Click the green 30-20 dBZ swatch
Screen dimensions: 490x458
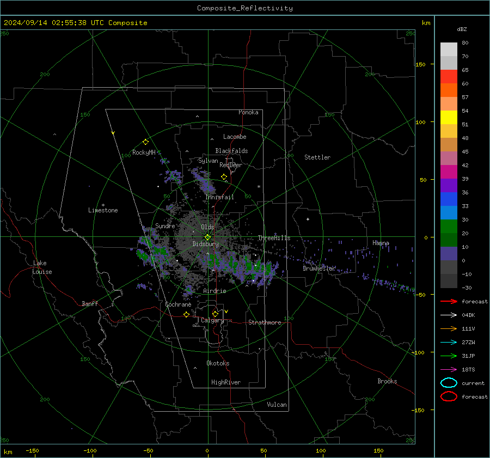click(x=449, y=227)
